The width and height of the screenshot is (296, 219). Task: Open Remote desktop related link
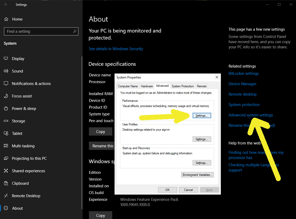(243, 94)
